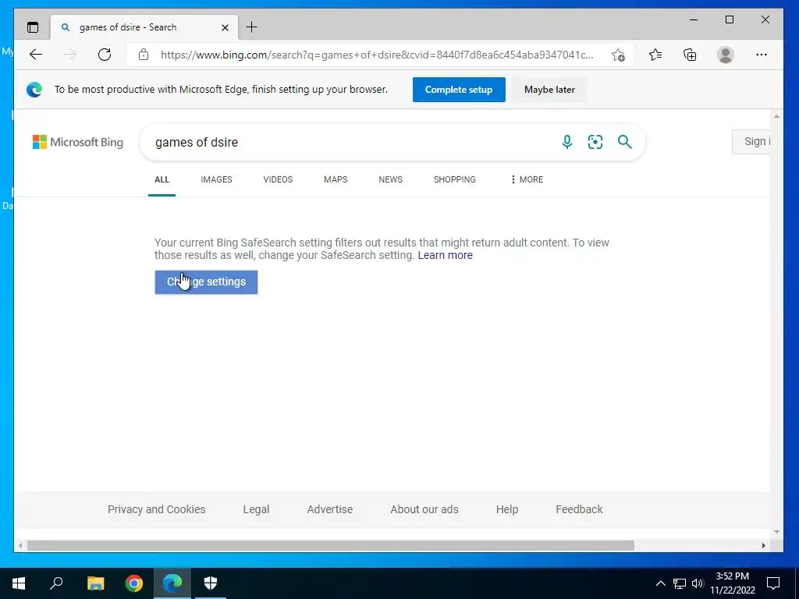Click the Microsoft Bing logo
This screenshot has height=599, width=799.
pyautogui.click(x=78, y=142)
